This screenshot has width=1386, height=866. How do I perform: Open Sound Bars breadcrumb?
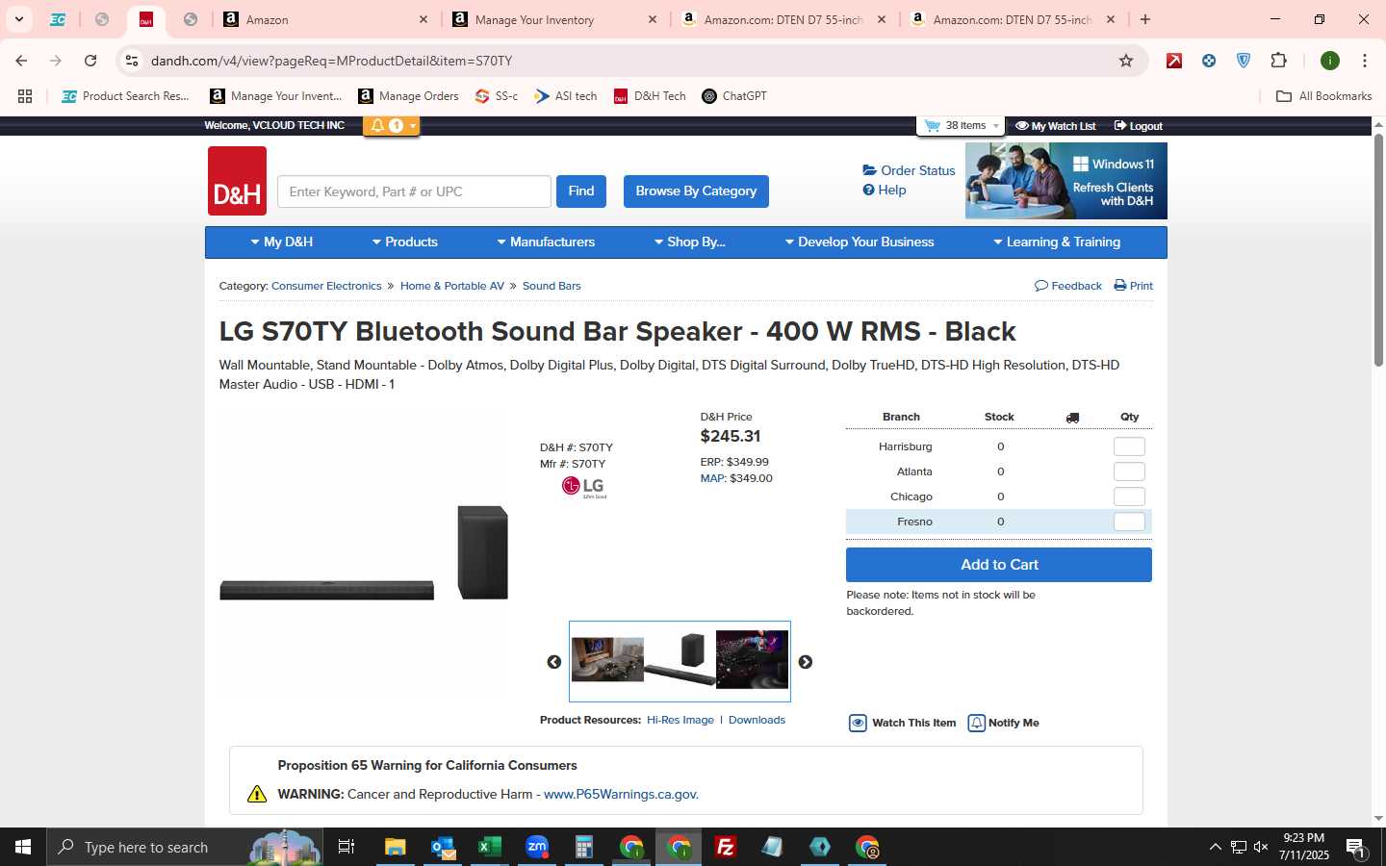pos(552,286)
